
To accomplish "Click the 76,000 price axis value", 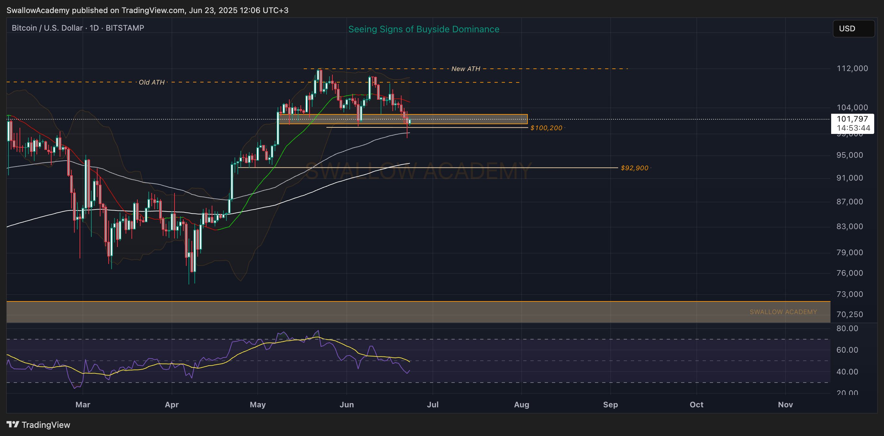I will tap(849, 273).
